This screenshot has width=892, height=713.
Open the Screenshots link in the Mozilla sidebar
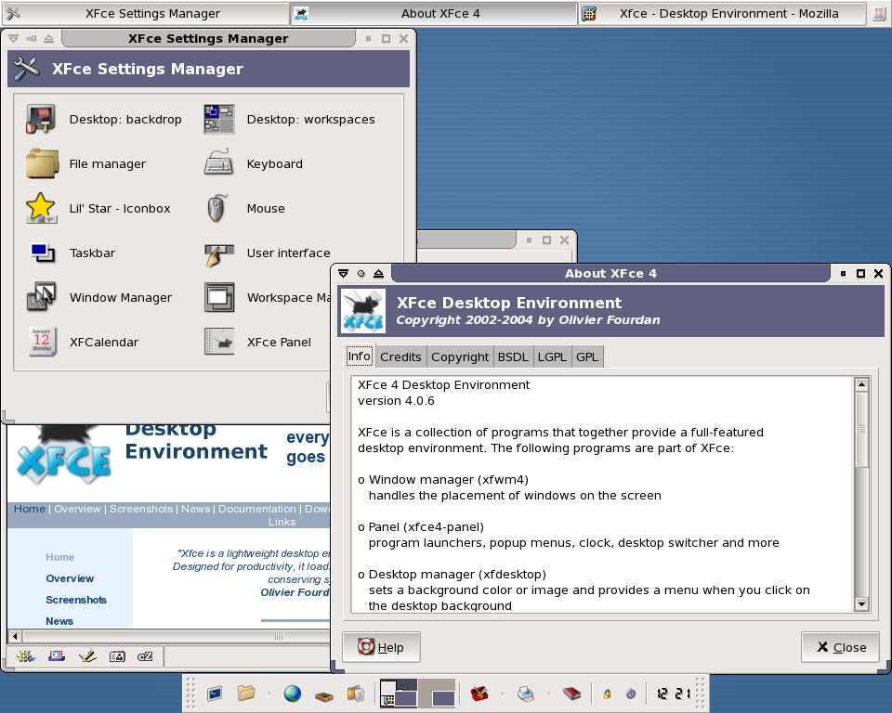(x=76, y=600)
